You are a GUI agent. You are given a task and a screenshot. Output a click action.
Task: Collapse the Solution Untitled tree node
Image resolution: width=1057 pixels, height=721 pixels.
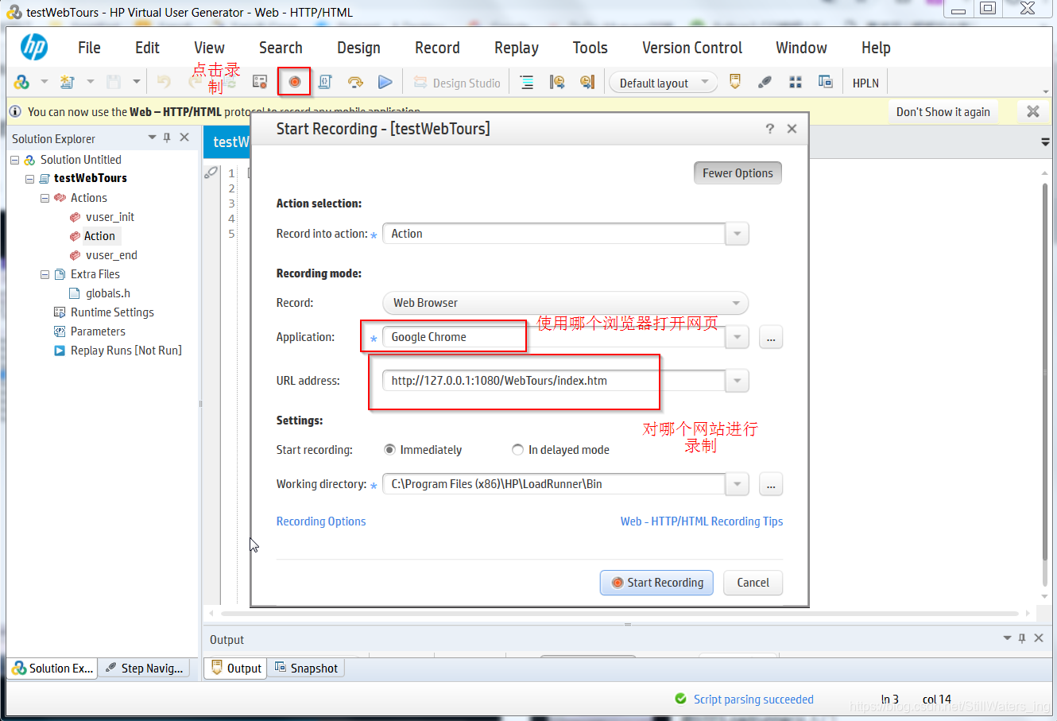tap(14, 160)
